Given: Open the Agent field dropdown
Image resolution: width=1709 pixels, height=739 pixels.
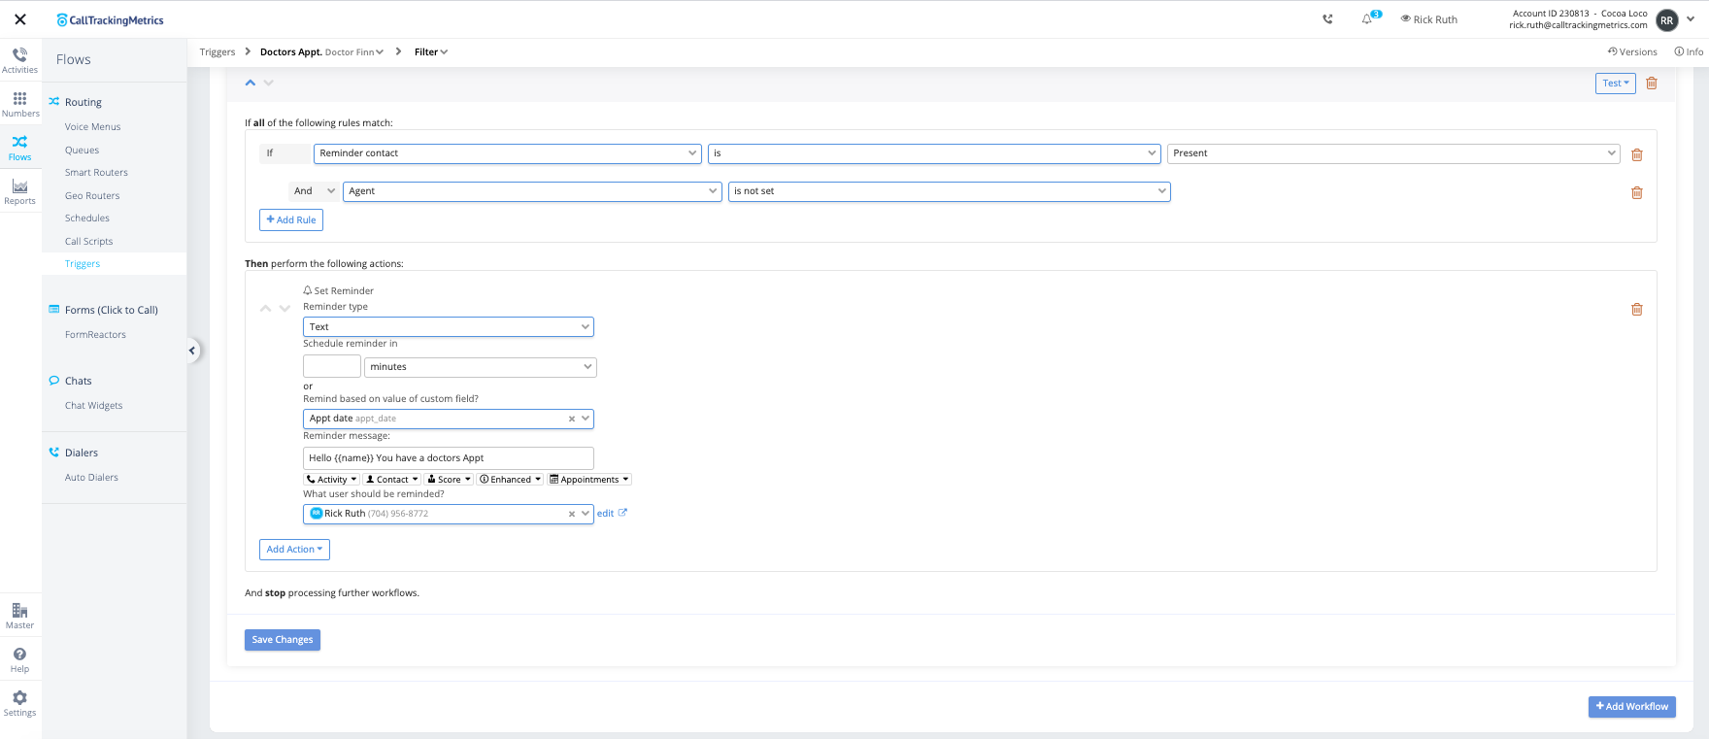Looking at the screenshot, I should (x=532, y=191).
